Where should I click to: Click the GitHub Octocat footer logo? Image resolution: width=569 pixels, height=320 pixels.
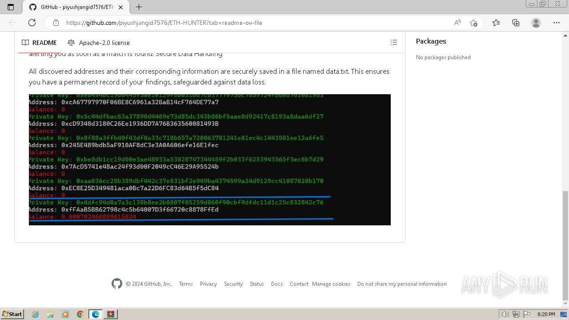click(x=117, y=284)
